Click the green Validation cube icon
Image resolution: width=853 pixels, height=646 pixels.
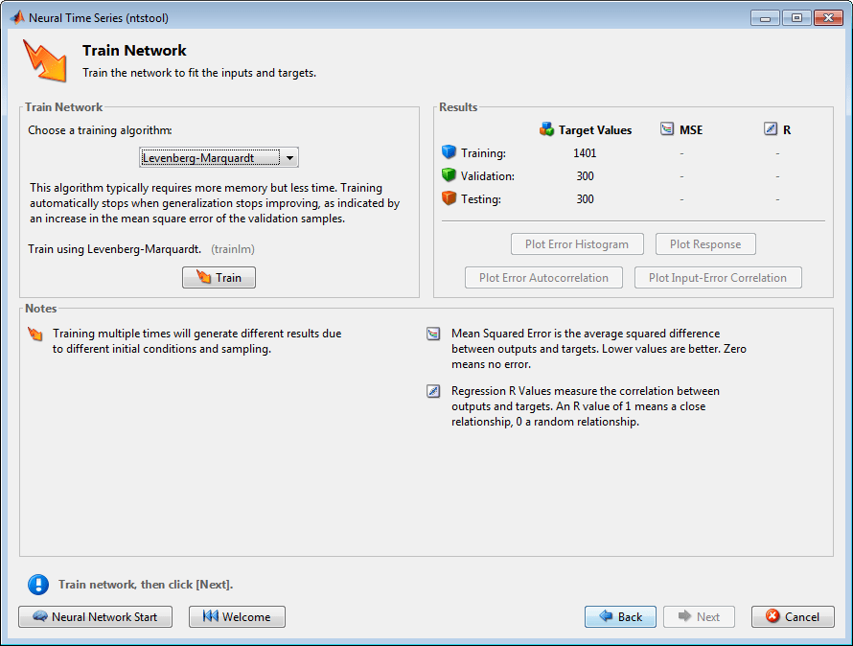coord(449,175)
